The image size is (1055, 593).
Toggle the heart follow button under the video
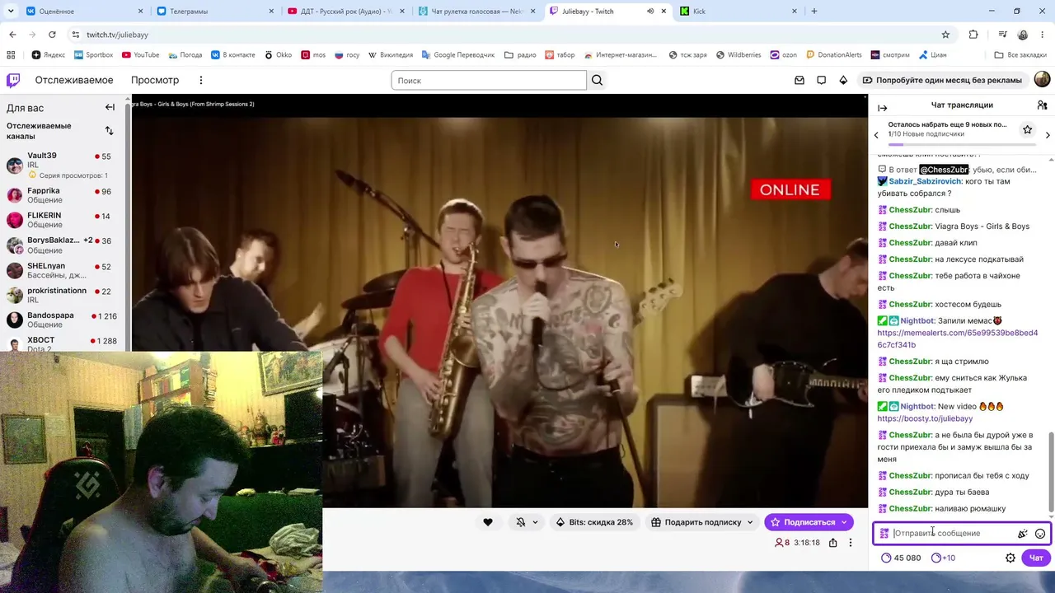coord(488,522)
